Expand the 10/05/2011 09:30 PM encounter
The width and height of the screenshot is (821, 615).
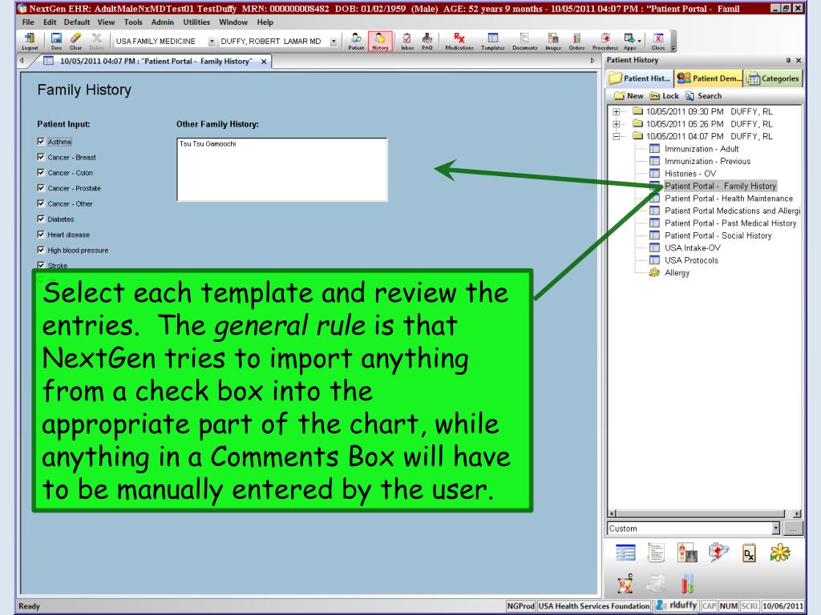[617, 111]
